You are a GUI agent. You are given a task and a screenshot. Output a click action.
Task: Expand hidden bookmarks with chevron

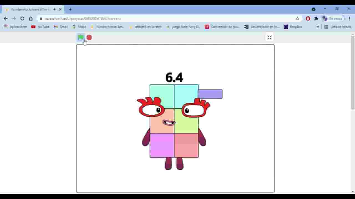[x=318, y=27]
